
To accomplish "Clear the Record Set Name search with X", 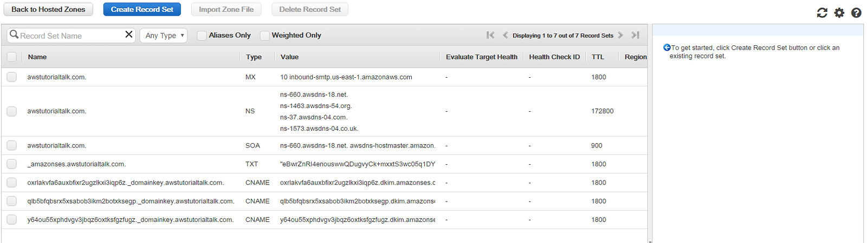I will (x=129, y=35).
